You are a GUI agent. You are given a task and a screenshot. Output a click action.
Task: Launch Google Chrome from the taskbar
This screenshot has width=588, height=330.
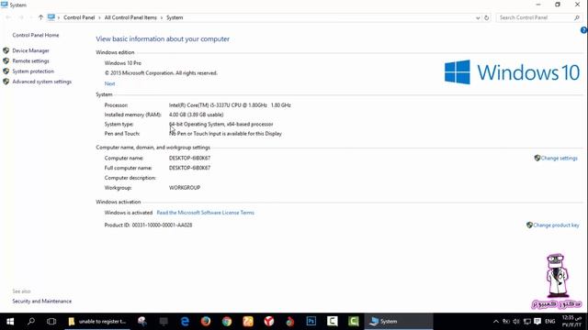(x=227, y=322)
